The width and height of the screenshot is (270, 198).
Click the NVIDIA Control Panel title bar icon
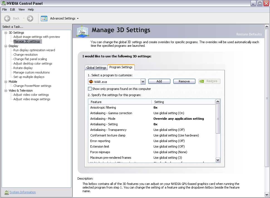click(3, 3)
